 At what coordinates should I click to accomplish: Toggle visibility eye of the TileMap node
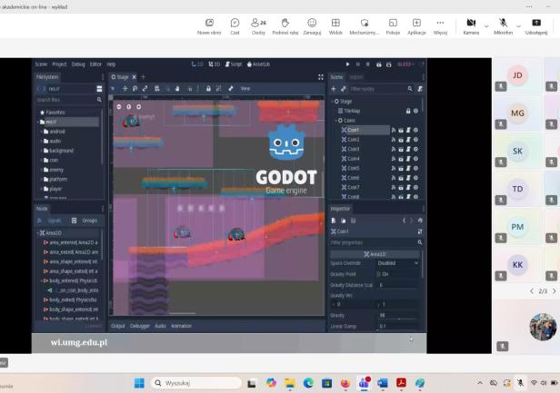point(415,111)
